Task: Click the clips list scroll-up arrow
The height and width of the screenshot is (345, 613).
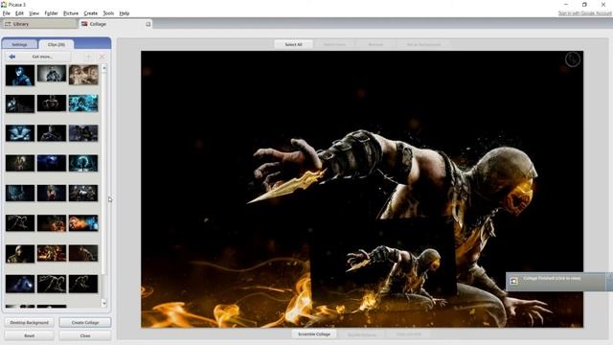Action: pos(104,68)
